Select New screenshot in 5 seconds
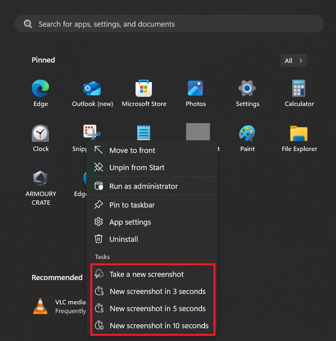 (152, 309)
